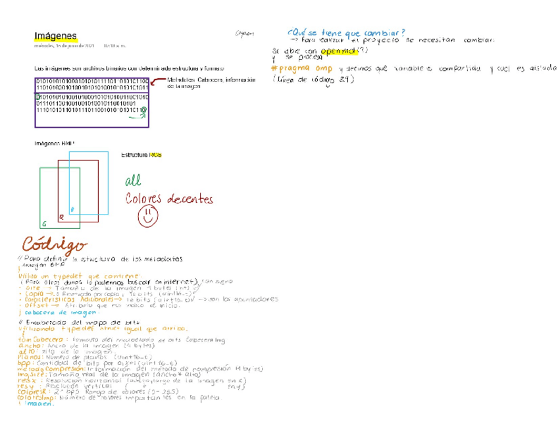Click the comment "// Para definir la estructura de los metadatos"
The image size is (558, 431).
tap(101, 259)
